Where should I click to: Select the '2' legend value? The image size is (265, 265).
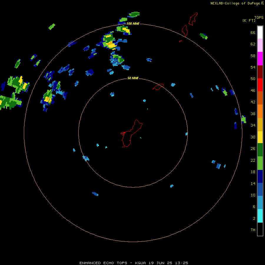tap(254, 218)
